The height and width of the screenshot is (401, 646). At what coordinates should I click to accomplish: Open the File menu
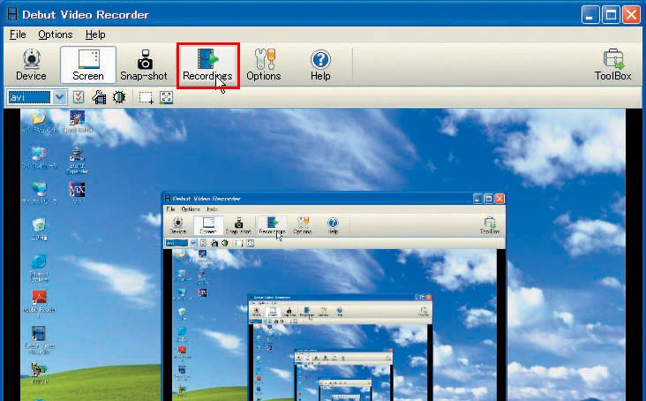18,34
